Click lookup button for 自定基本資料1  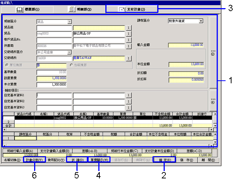pyautogui.click(x=128, y=95)
